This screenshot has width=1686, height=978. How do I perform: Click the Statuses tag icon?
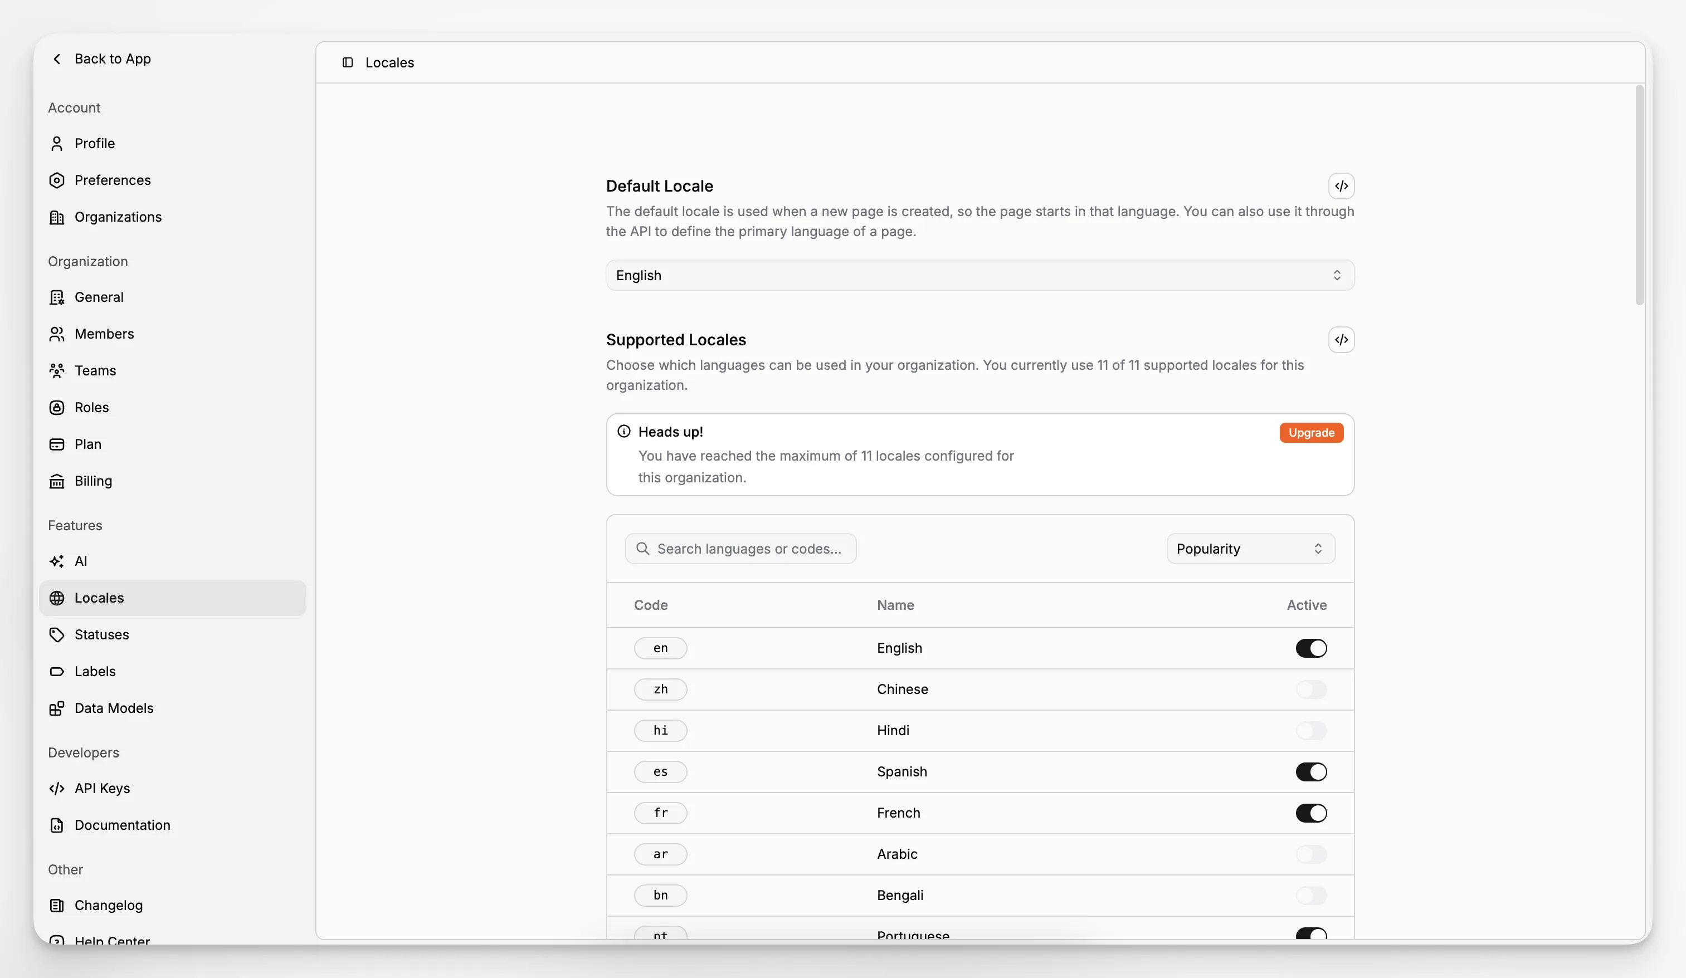[x=57, y=635]
